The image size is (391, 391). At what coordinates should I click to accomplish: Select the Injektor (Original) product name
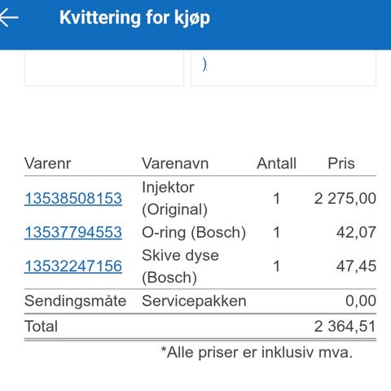coord(174,198)
